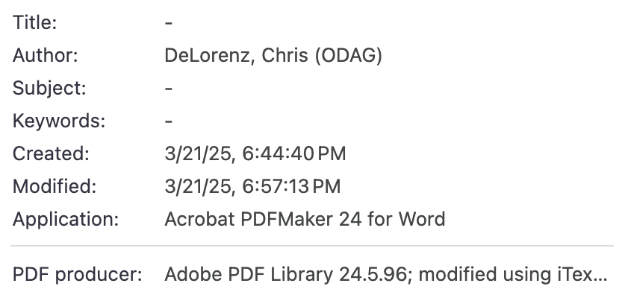Select the Application label
Image resolution: width=631 pixels, height=292 pixels.
[66, 220]
